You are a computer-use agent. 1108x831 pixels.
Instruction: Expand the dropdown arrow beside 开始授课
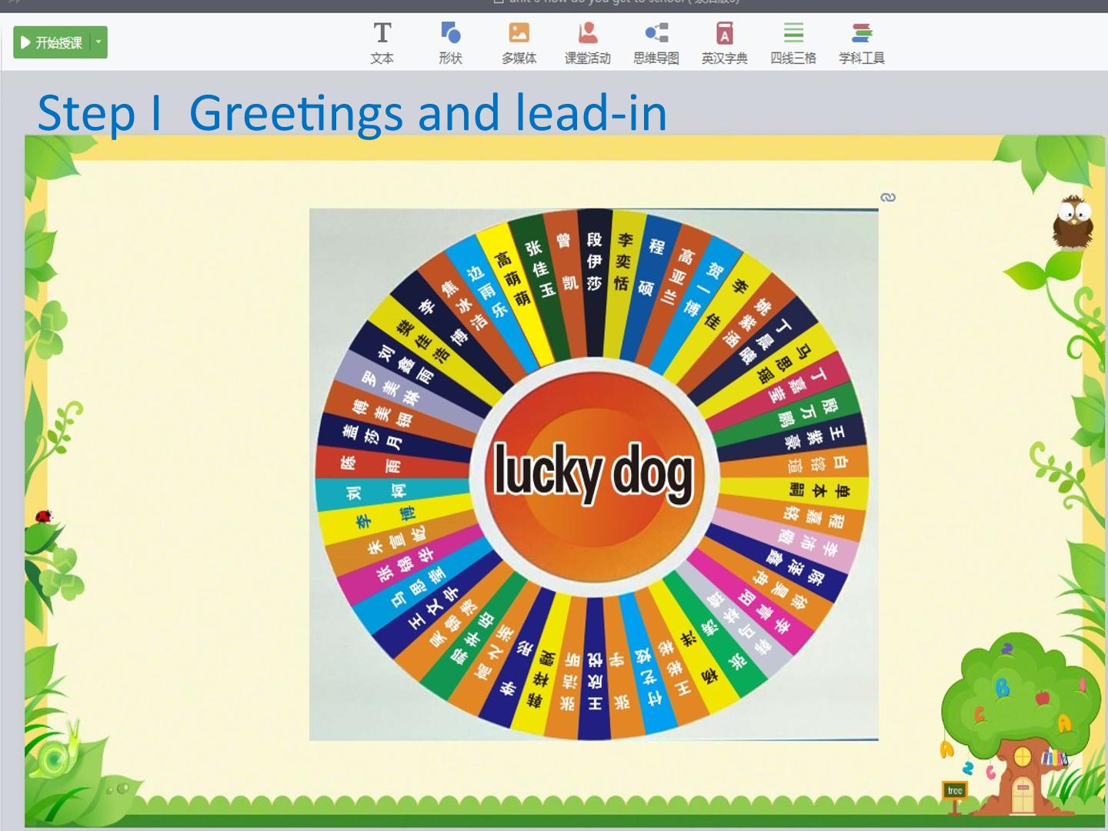pyautogui.click(x=98, y=42)
